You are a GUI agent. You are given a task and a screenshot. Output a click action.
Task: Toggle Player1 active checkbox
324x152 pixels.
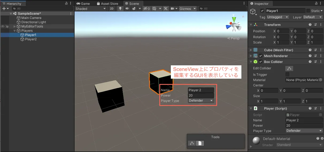click(262, 11)
